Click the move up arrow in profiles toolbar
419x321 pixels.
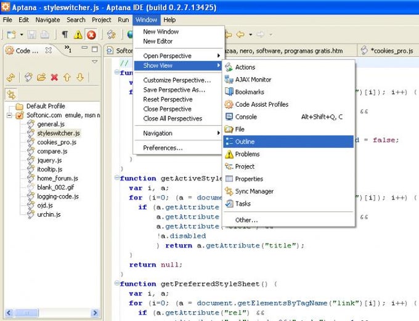pyautogui.click(x=67, y=77)
